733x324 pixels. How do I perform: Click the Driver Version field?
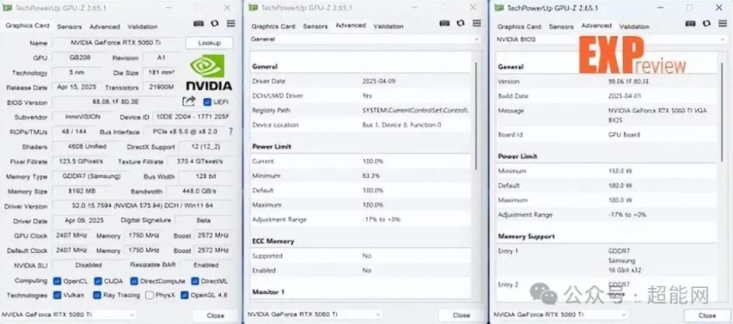(143, 206)
